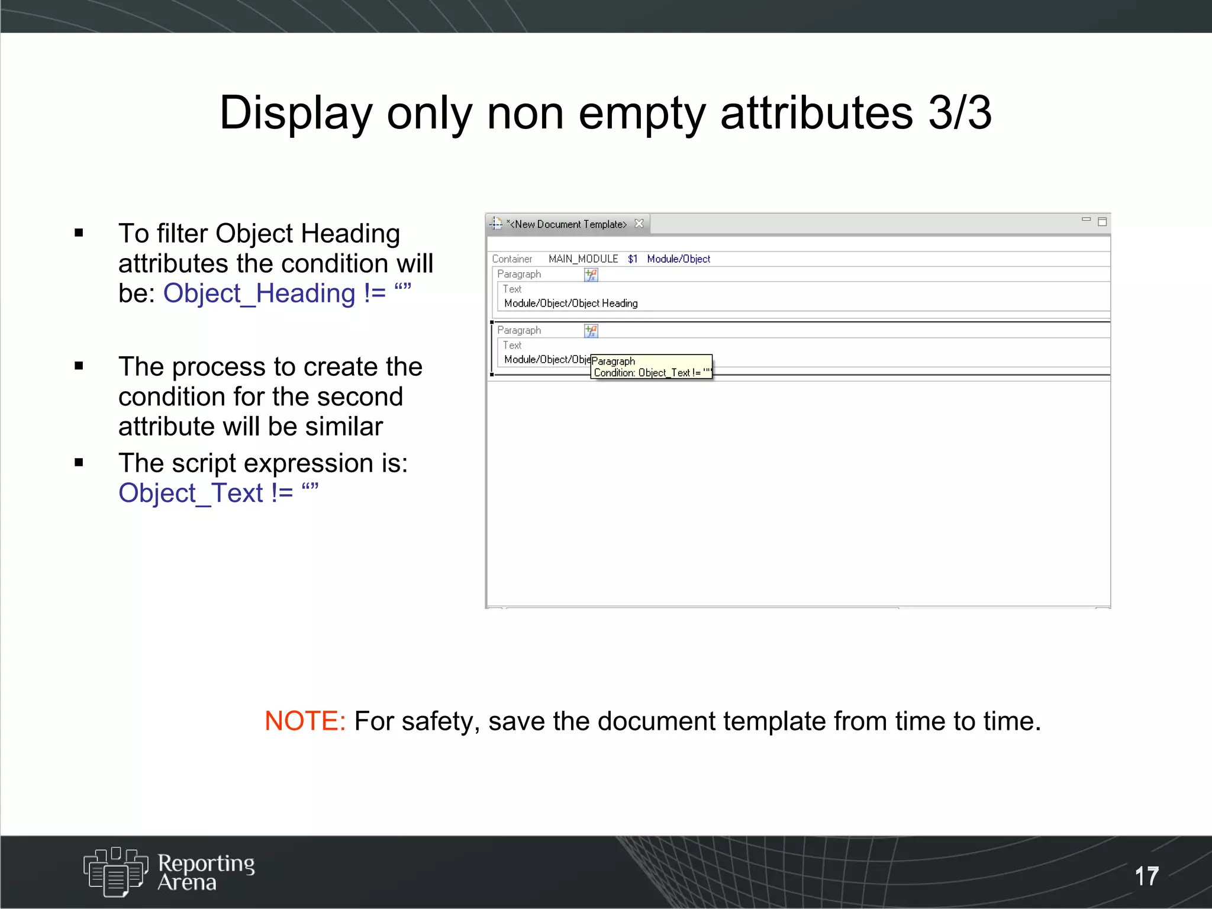This screenshot has width=1212, height=909.
Task: Select the Text element above Object Heading
Action: coord(512,289)
